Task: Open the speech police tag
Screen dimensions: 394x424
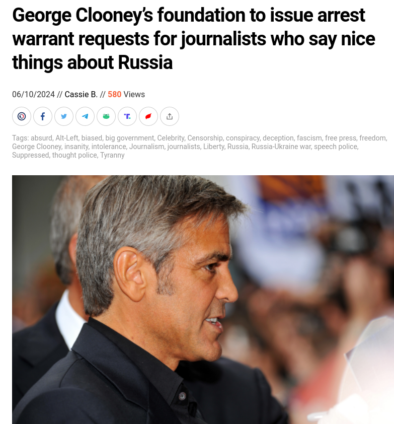Action: [336, 147]
